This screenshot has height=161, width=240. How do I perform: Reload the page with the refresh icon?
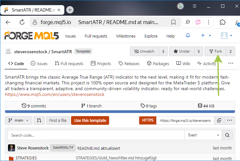tap(22, 22)
